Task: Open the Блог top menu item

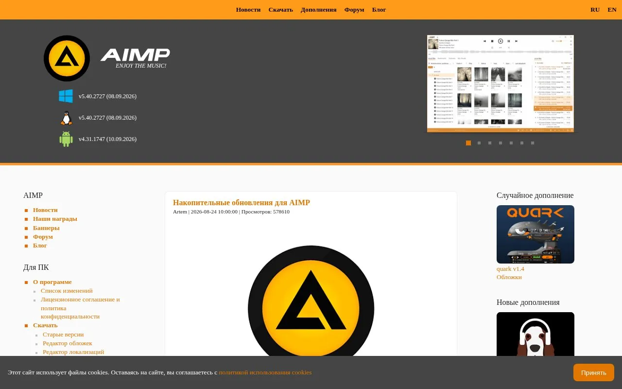Action: point(379,10)
